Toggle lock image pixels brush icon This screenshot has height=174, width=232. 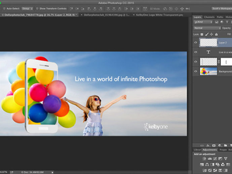(x=207, y=34)
